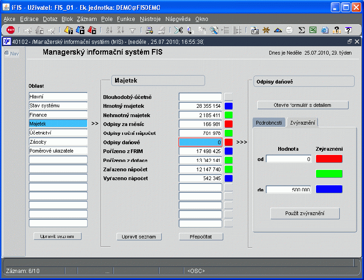
Task: Click the help person with question mark icon
Action: [x=337, y=30]
